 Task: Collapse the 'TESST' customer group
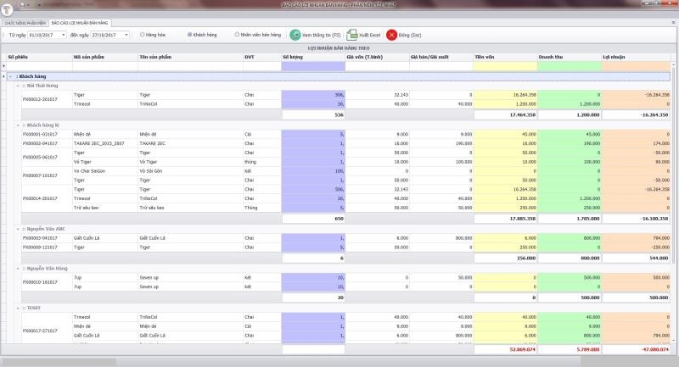click(x=18, y=308)
